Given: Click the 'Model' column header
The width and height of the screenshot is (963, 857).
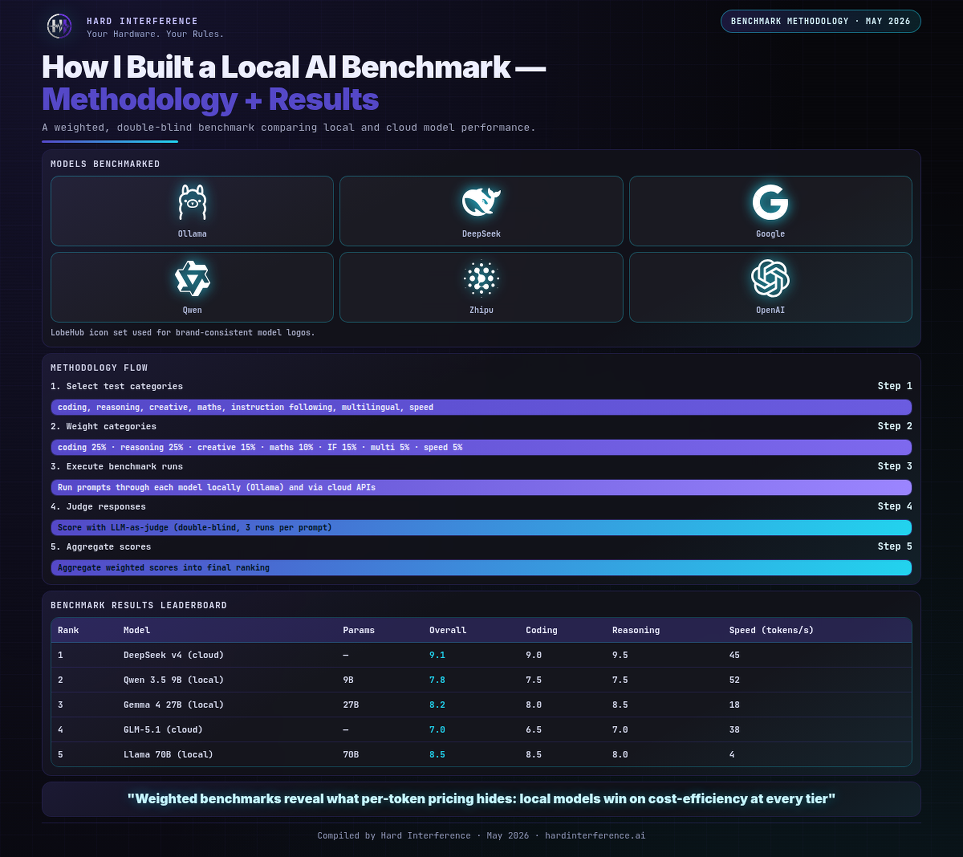Looking at the screenshot, I should point(137,630).
